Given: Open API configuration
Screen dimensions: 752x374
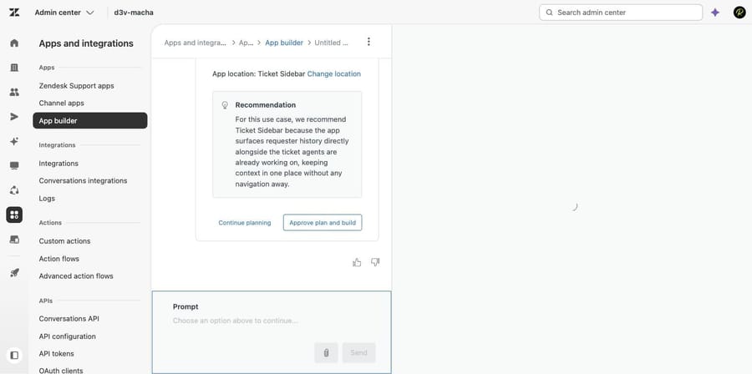Looking at the screenshot, I should (67, 336).
